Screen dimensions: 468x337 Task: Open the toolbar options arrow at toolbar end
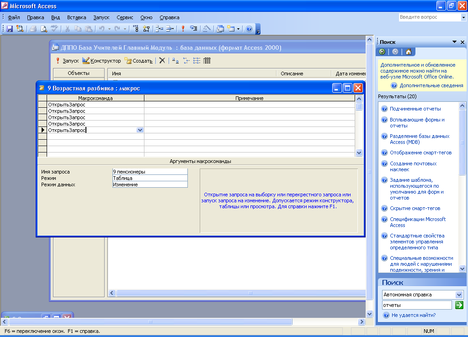(258, 29)
